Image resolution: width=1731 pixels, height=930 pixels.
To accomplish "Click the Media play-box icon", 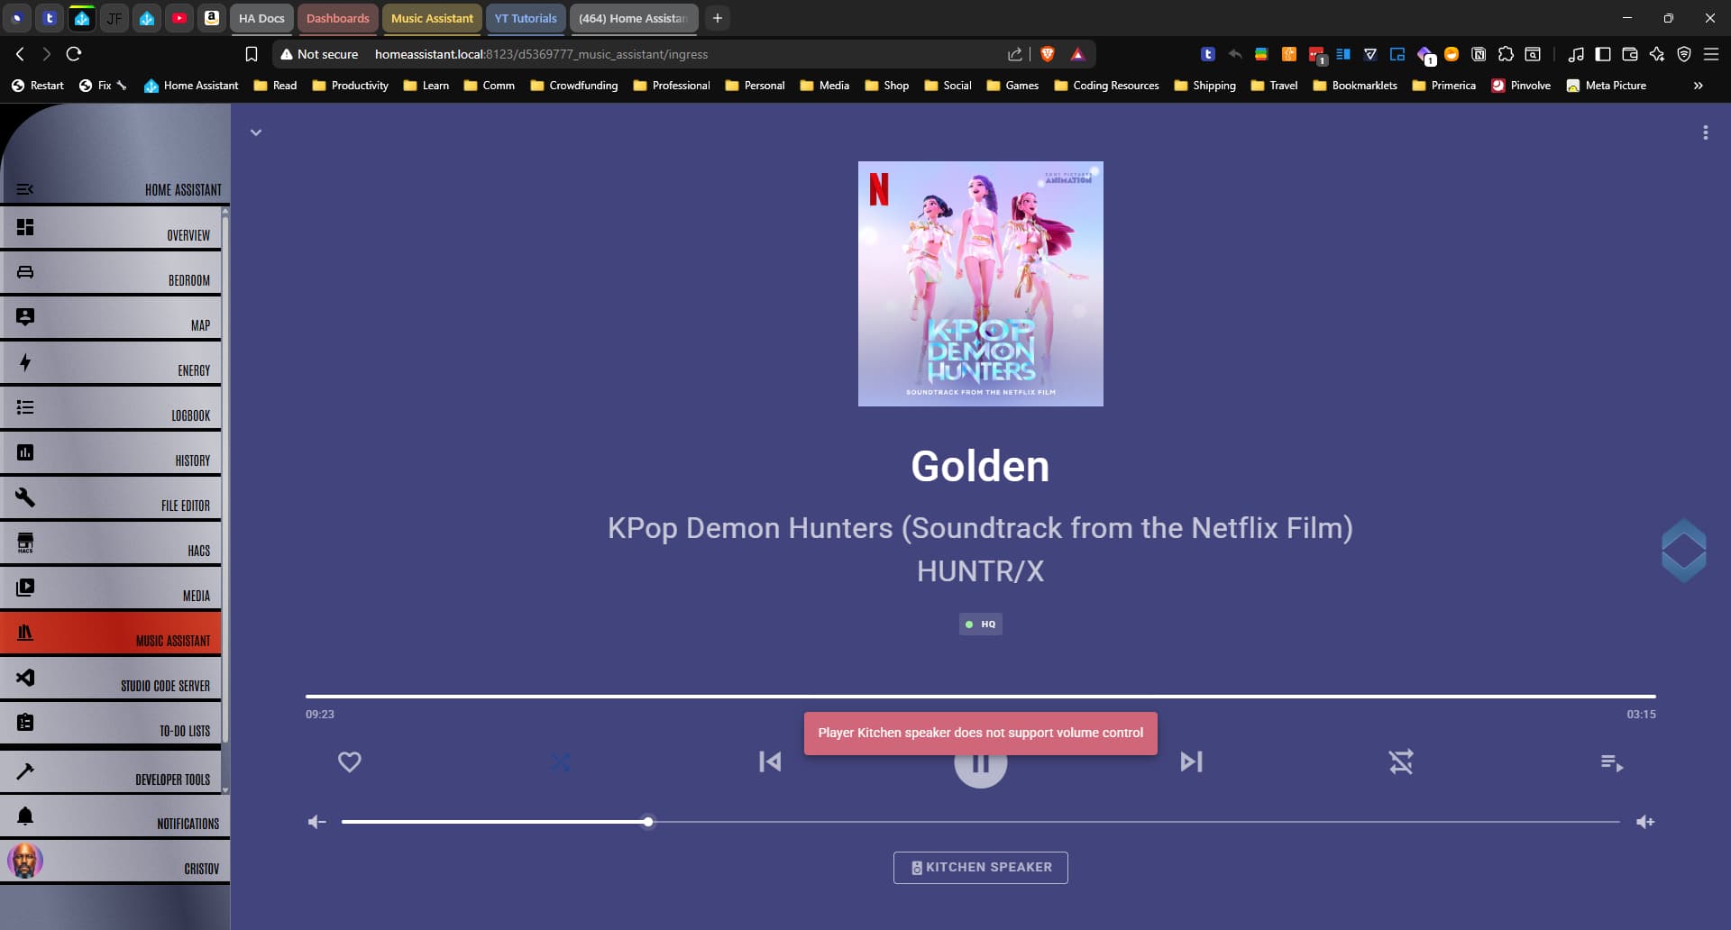I will [x=25, y=588].
